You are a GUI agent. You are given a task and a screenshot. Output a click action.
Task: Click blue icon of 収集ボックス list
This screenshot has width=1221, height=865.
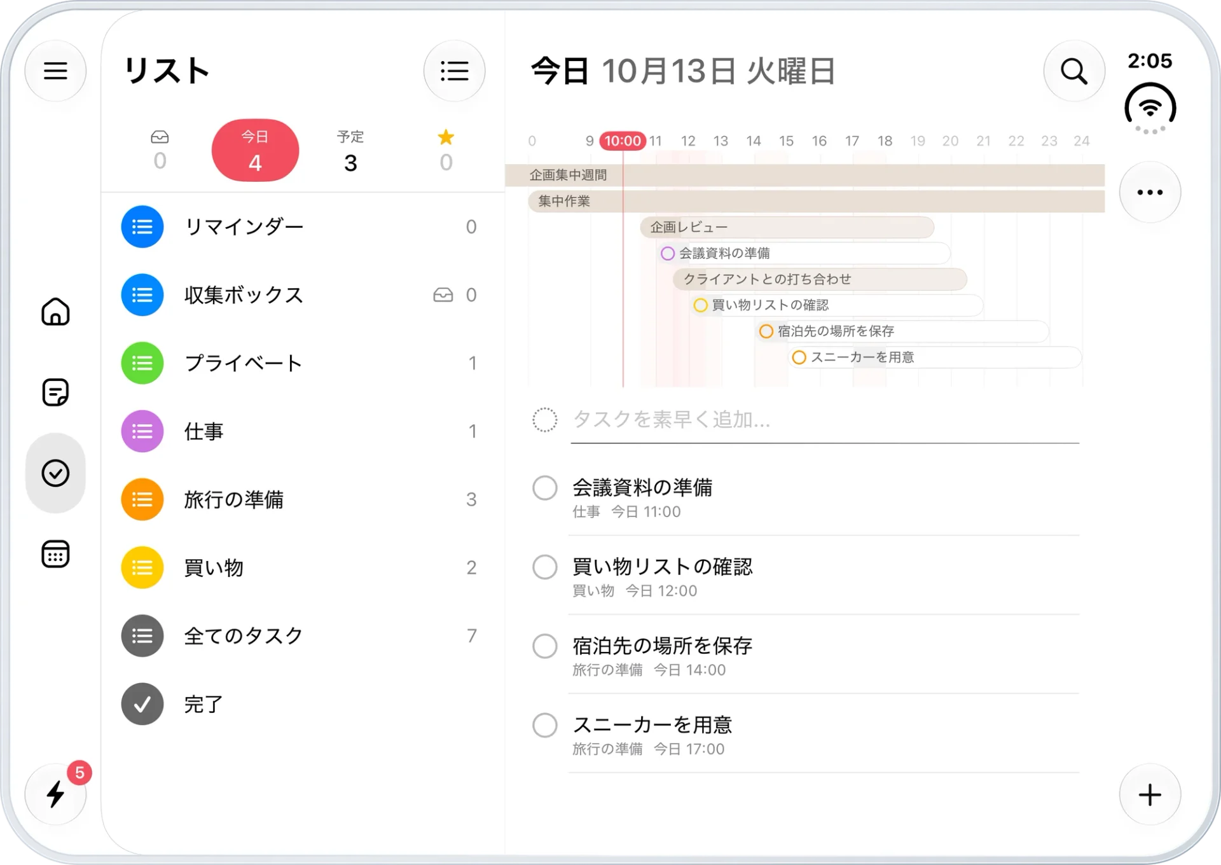(x=142, y=294)
